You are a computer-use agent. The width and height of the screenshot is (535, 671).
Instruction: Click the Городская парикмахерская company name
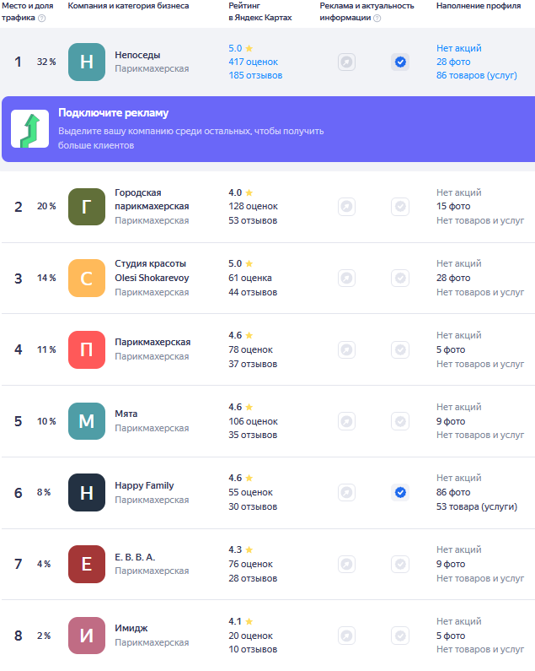(x=152, y=199)
